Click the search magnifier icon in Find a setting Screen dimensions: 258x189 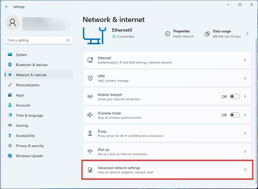(68, 40)
